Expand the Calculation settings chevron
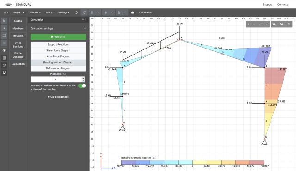The image size is (296, 171). coord(85,28)
